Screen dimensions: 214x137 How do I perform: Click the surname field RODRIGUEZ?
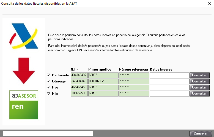(103, 81)
